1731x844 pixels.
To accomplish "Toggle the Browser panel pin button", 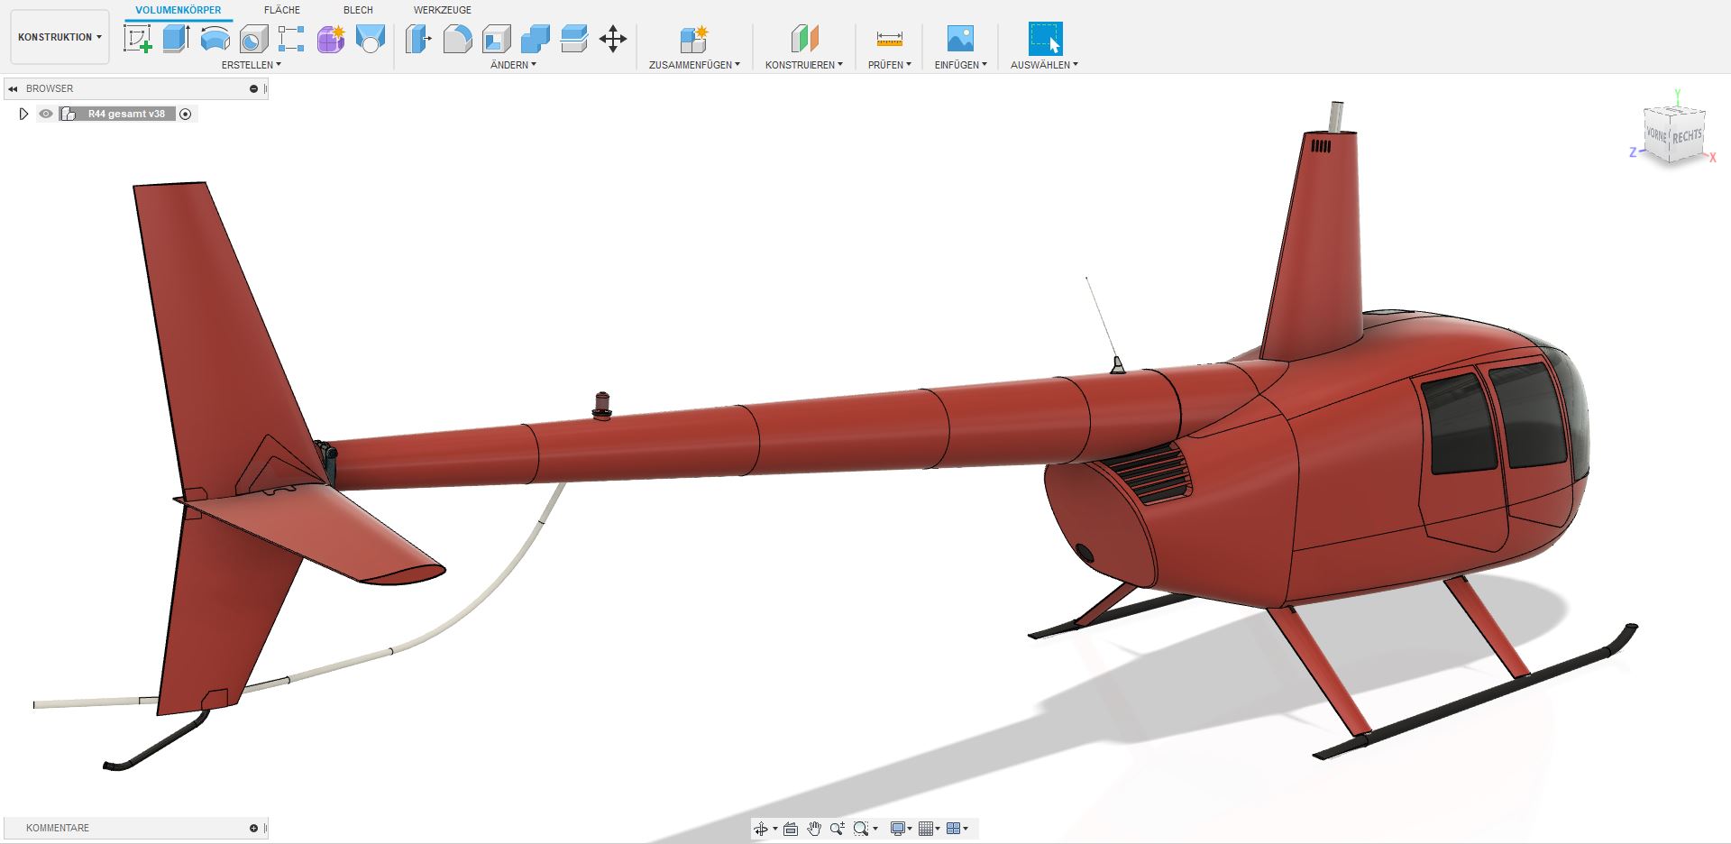I will pyautogui.click(x=254, y=88).
